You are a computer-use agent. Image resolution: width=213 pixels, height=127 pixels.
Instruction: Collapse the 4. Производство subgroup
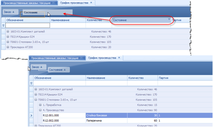point(40,110)
